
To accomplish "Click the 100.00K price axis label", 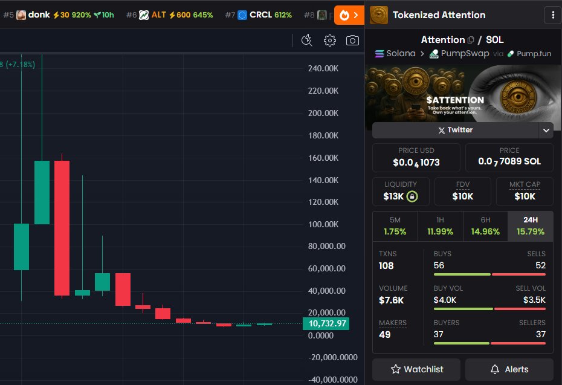I will coord(323,224).
